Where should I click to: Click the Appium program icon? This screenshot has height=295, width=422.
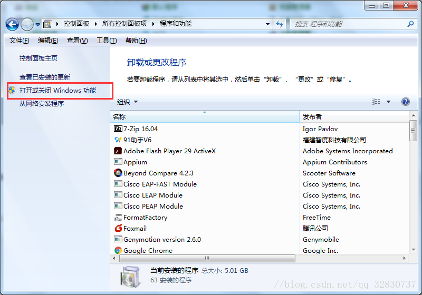(x=118, y=162)
